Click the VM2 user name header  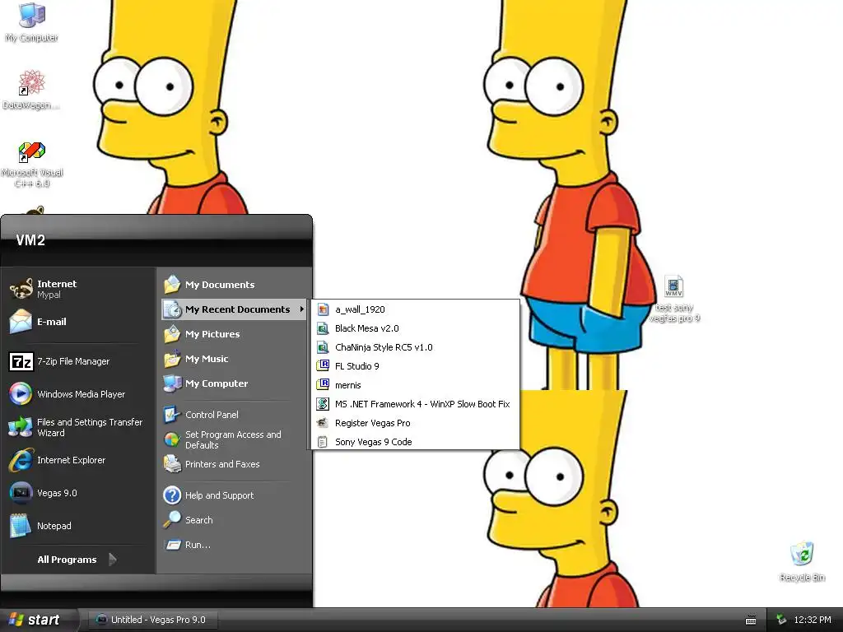click(30, 240)
